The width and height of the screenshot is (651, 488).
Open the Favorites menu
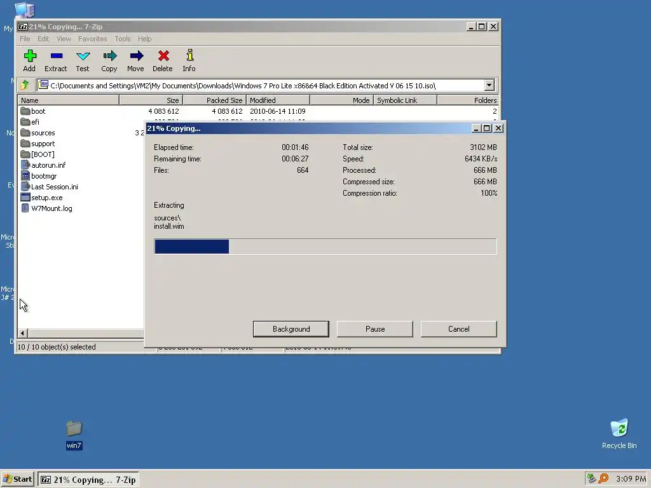(x=93, y=39)
